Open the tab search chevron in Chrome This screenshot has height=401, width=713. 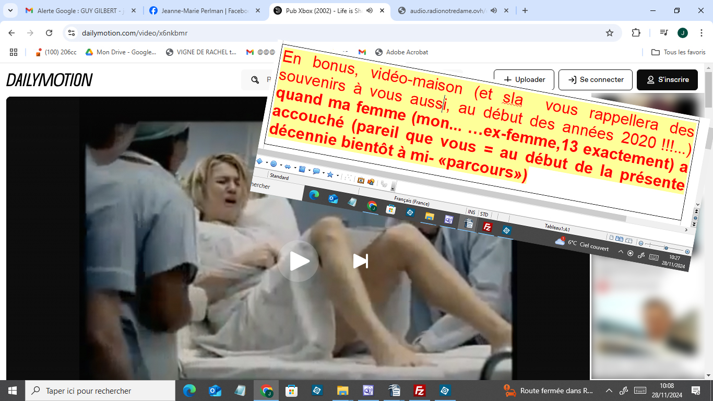[x=11, y=10]
